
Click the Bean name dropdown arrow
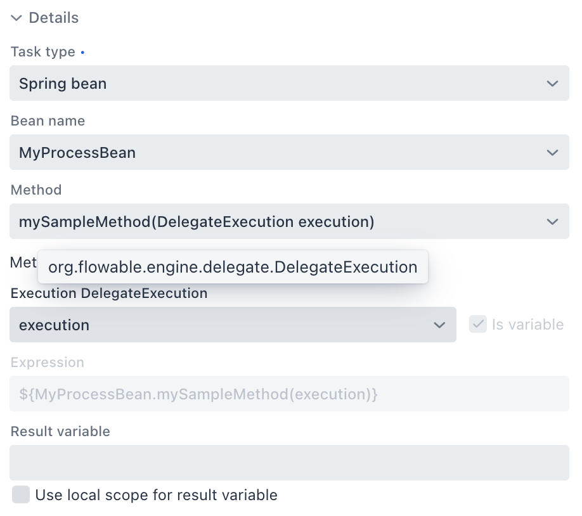552,152
